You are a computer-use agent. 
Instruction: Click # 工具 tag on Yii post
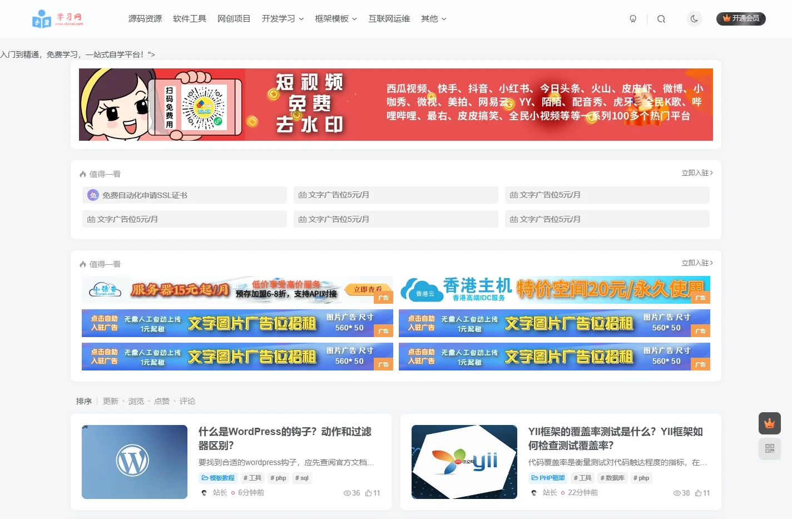click(583, 478)
